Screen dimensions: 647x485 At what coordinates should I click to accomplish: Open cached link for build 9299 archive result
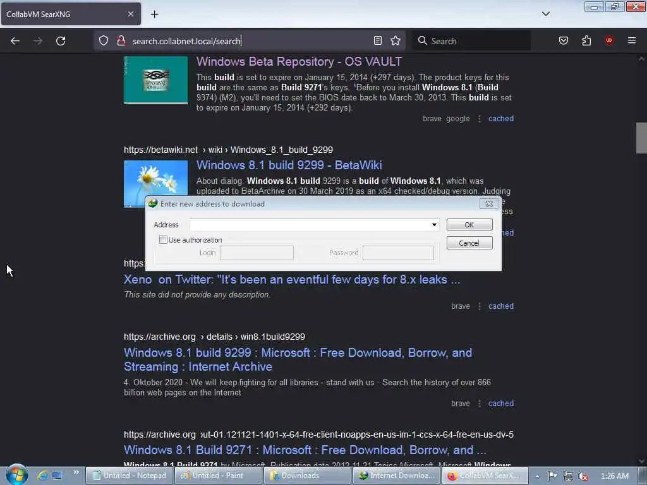tap(501, 404)
